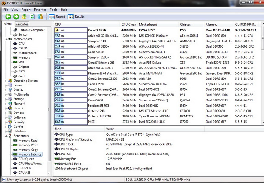Expand the Operating System node
264x183 pixels.
6,81
